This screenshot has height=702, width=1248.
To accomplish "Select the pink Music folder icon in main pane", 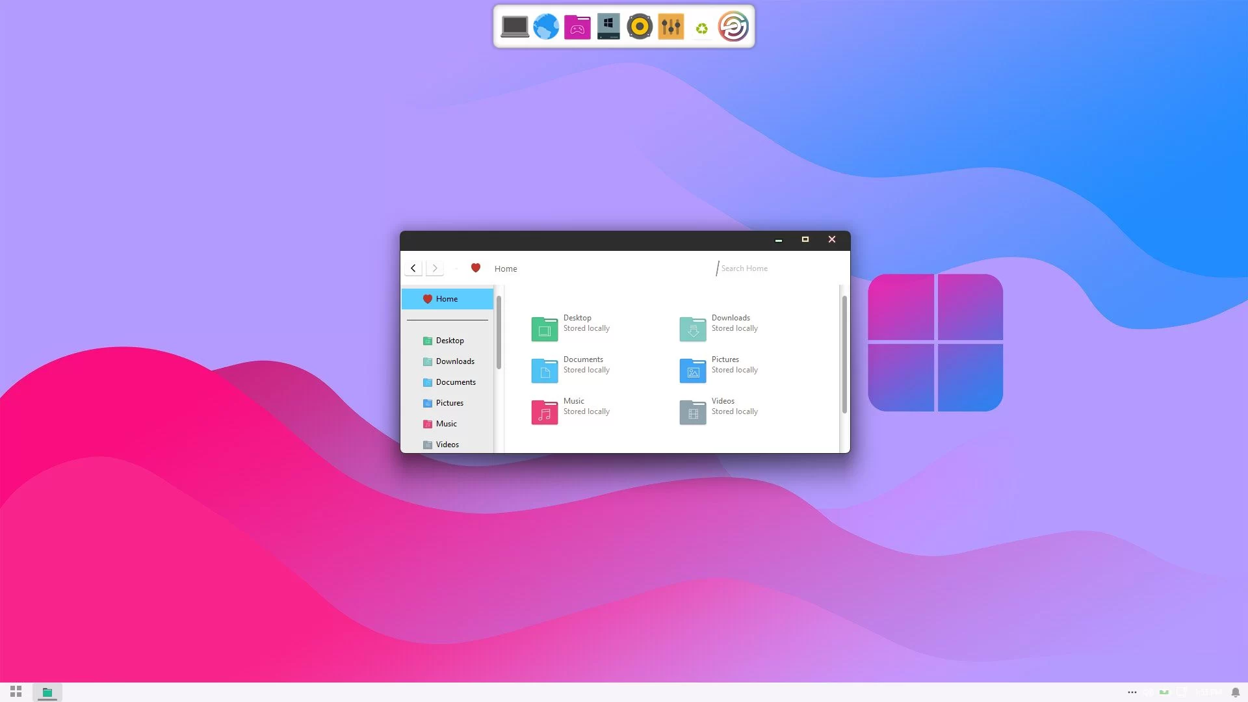I will [545, 412].
